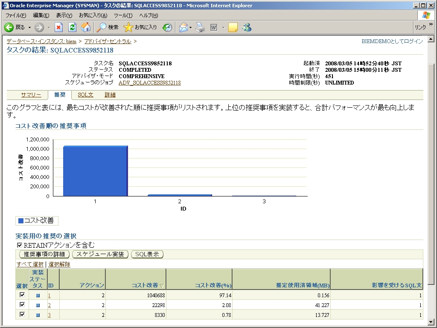This screenshot has width=437, height=328.
Task: Open the Mail button dropdown arrow
Action: [191, 27]
